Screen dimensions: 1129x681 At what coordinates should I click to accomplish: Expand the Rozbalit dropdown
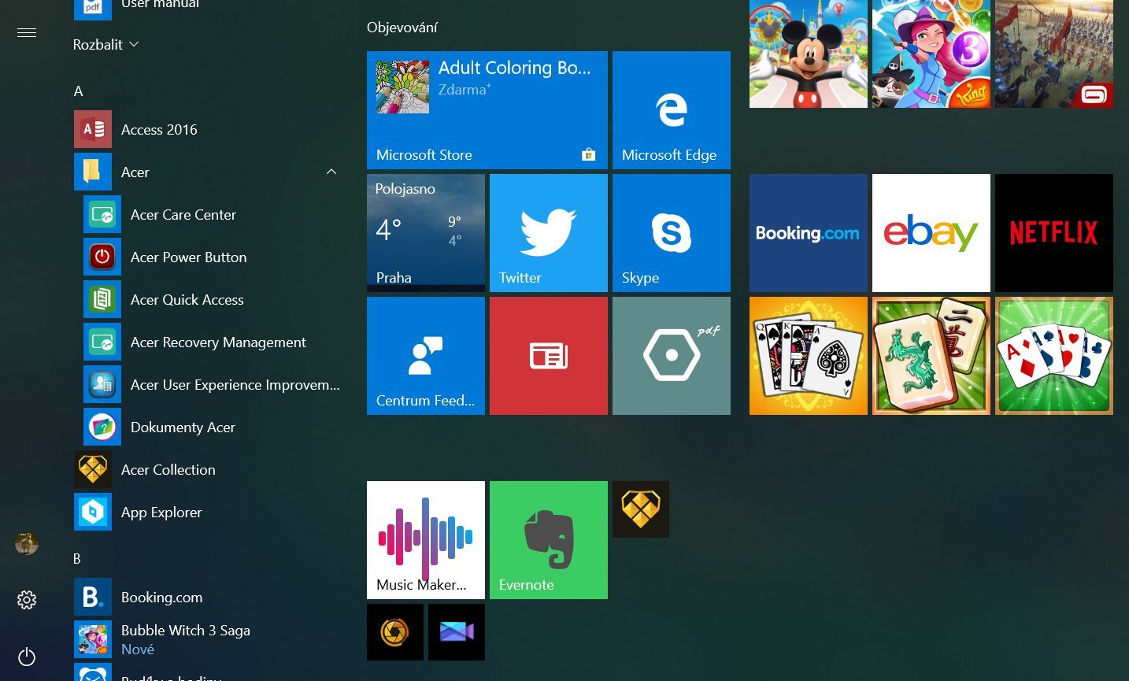point(105,44)
